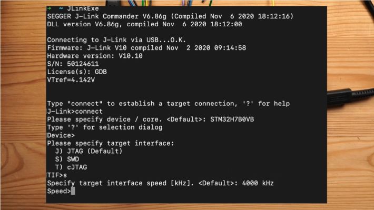Click the empty Device> prompt
Screen dimensions: 374x210
[x=61, y=135]
